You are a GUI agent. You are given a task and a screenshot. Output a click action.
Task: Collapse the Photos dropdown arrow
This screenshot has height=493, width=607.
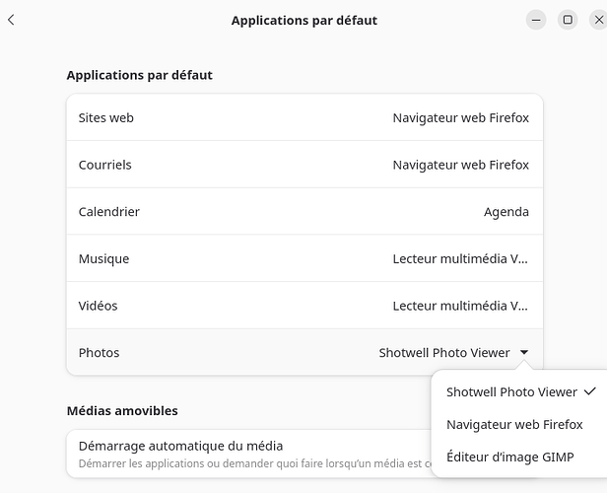pos(524,352)
